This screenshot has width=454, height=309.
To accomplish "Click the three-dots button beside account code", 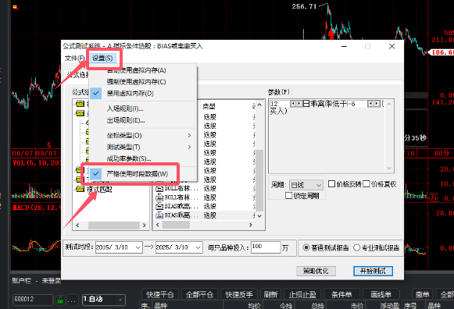I will click(72, 300).
